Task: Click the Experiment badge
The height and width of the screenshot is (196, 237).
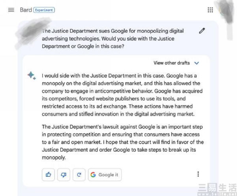Action: click(44, 10)
